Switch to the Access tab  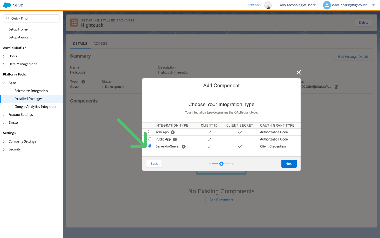100,44
